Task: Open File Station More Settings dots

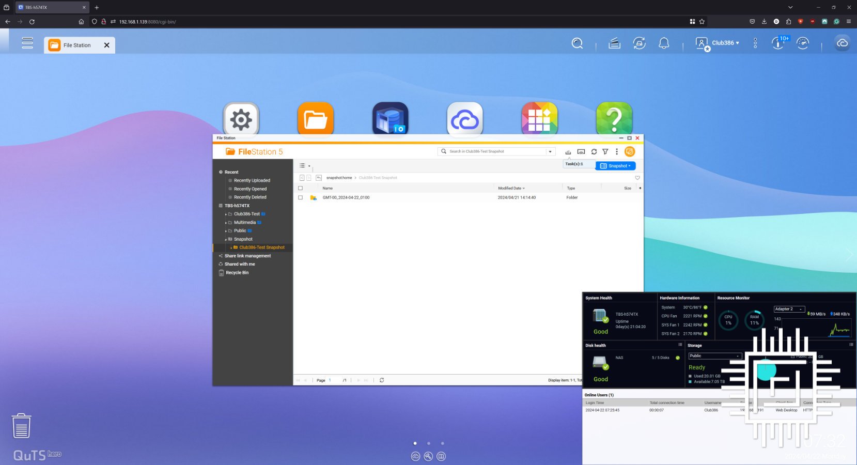Action: [617, 152]
